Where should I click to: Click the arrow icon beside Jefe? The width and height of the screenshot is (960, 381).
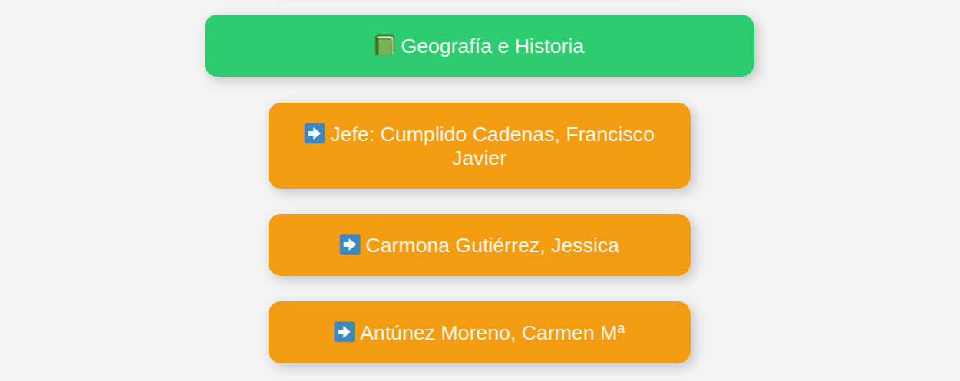tap(315, 133)
